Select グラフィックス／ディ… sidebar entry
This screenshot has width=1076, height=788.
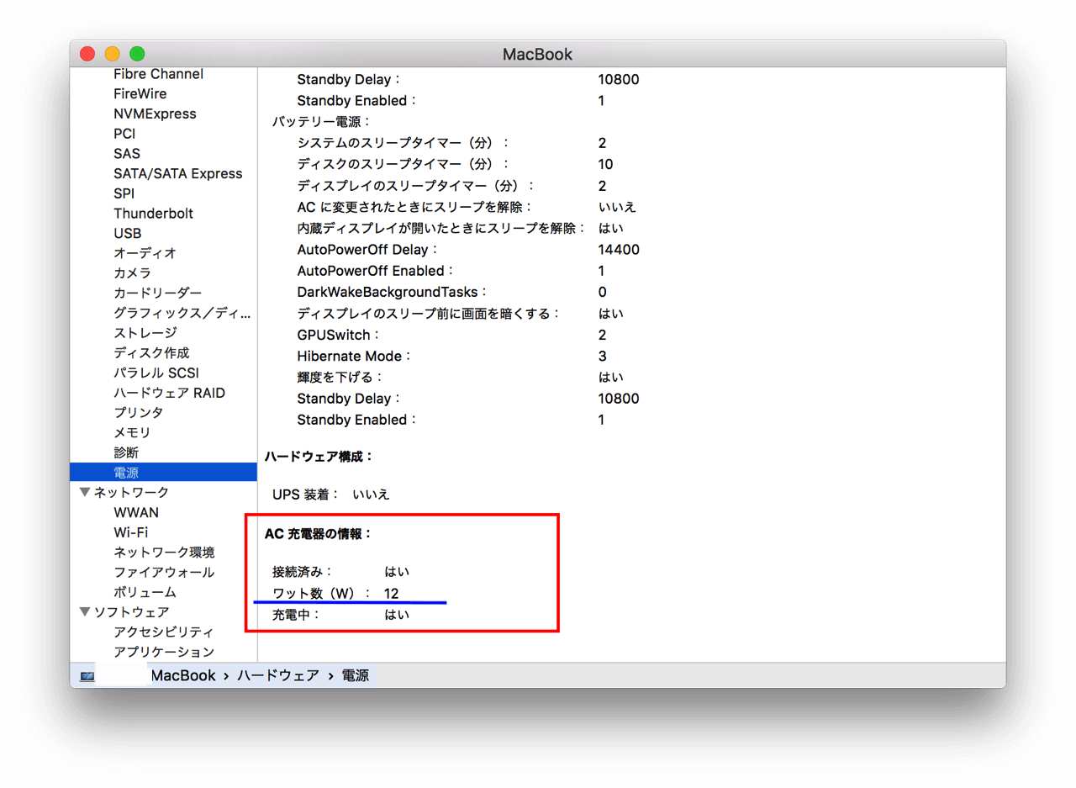182,314
